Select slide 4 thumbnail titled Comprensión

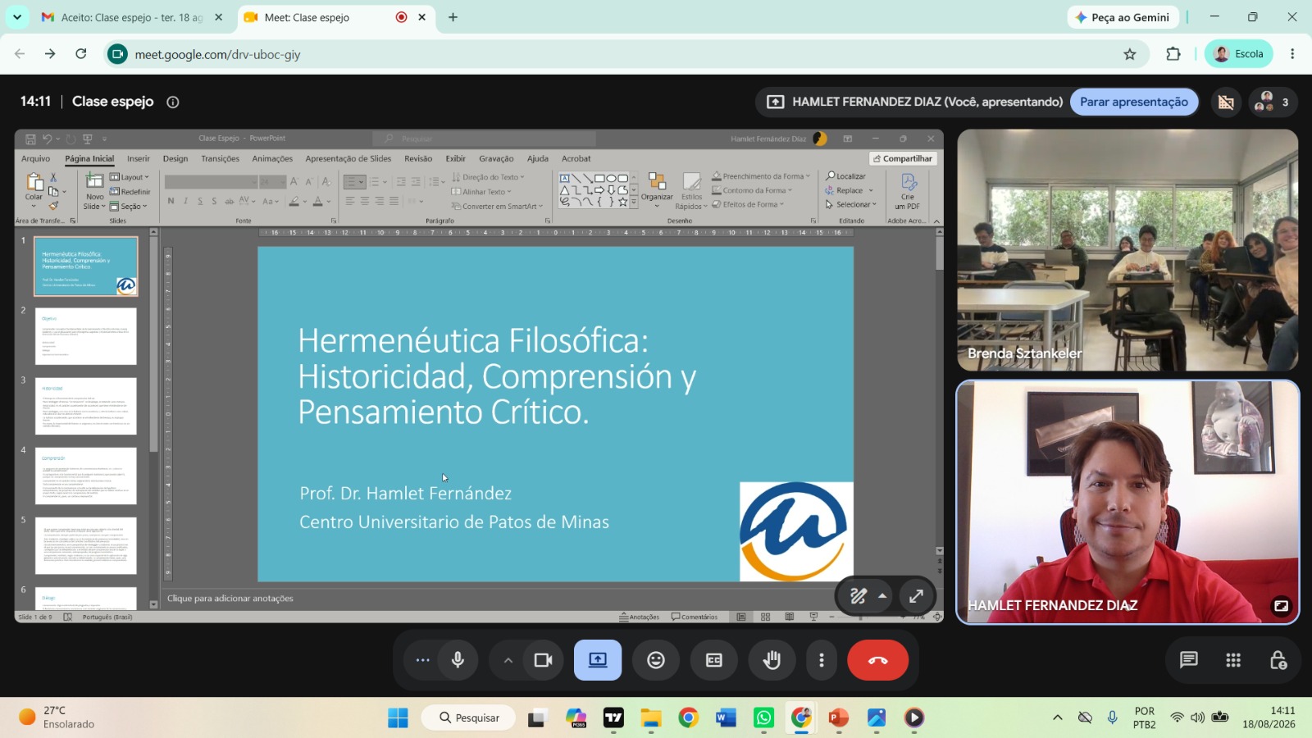(x=86, y=476)
